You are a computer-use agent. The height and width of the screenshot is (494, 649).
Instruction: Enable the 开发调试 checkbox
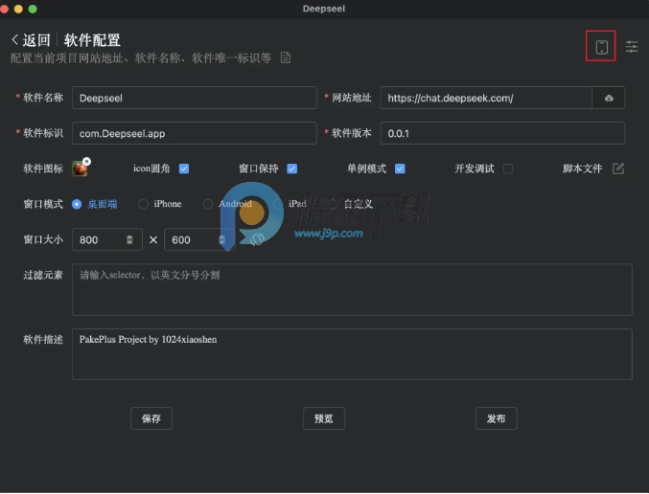tap(508, 168)
